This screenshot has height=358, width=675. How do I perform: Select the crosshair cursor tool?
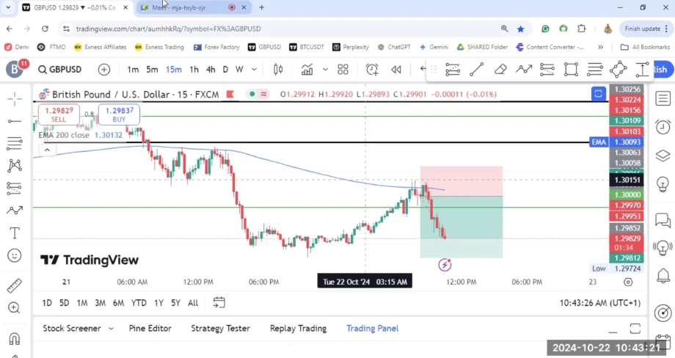point(15,98)
